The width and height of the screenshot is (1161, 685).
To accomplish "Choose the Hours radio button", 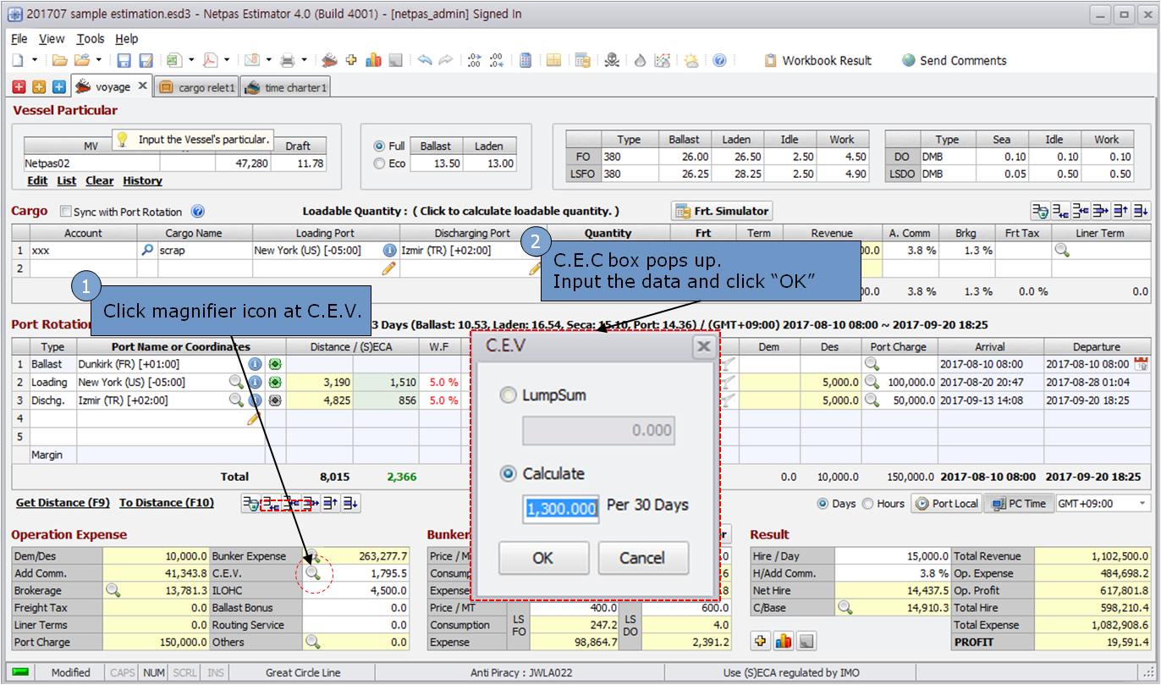I will pos(867,504).
